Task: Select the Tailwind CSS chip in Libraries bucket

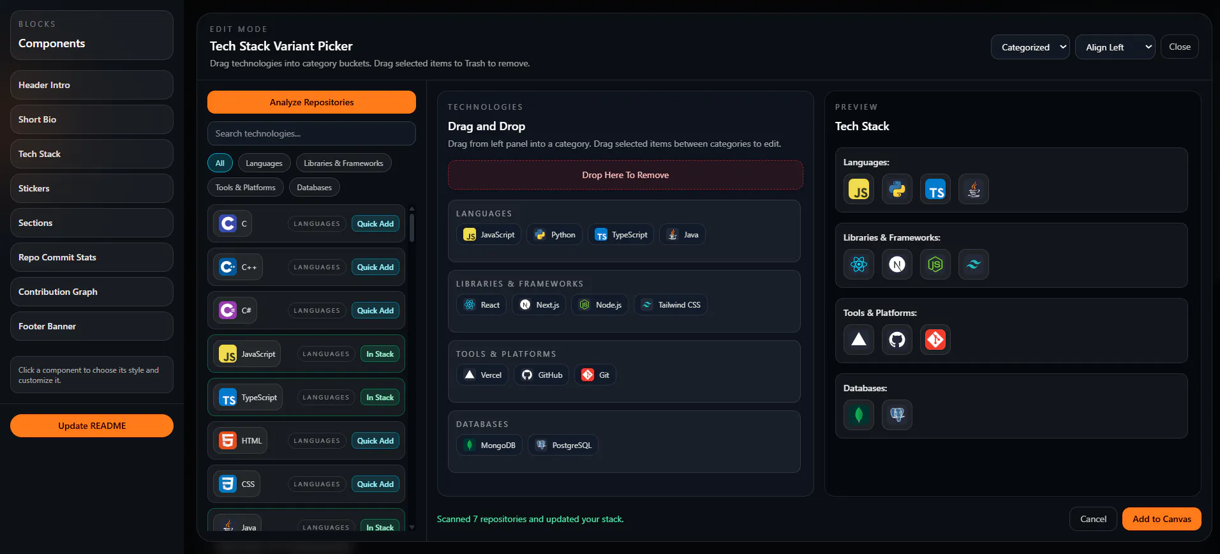Action: (x=671, y=305)
